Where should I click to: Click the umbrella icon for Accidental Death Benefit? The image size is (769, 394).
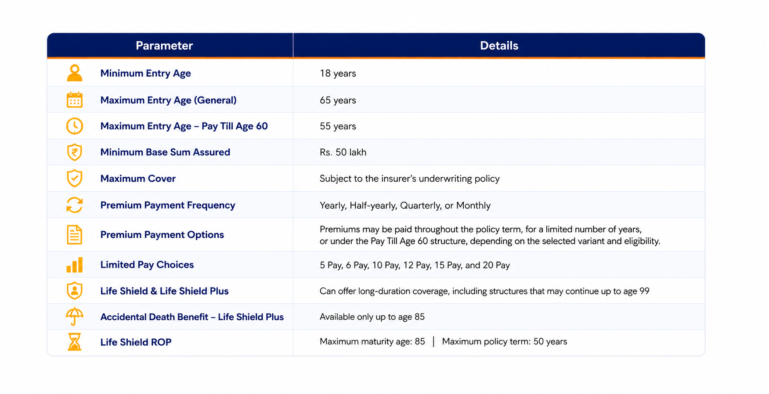pos(75,316)
